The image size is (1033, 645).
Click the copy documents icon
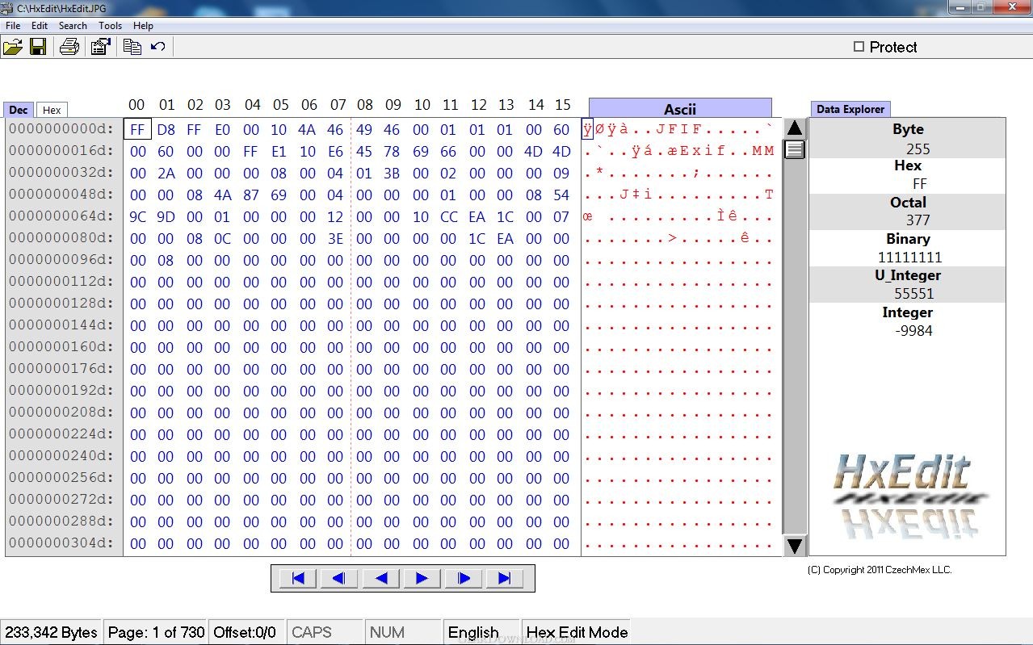tap(132, 47)
